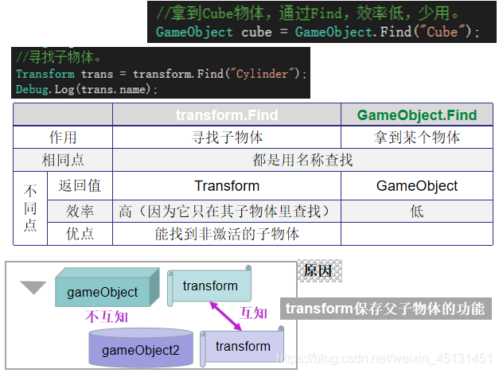The image size is (499, 373).
Task: Select the 优点 row label
Action: point(80,234)
